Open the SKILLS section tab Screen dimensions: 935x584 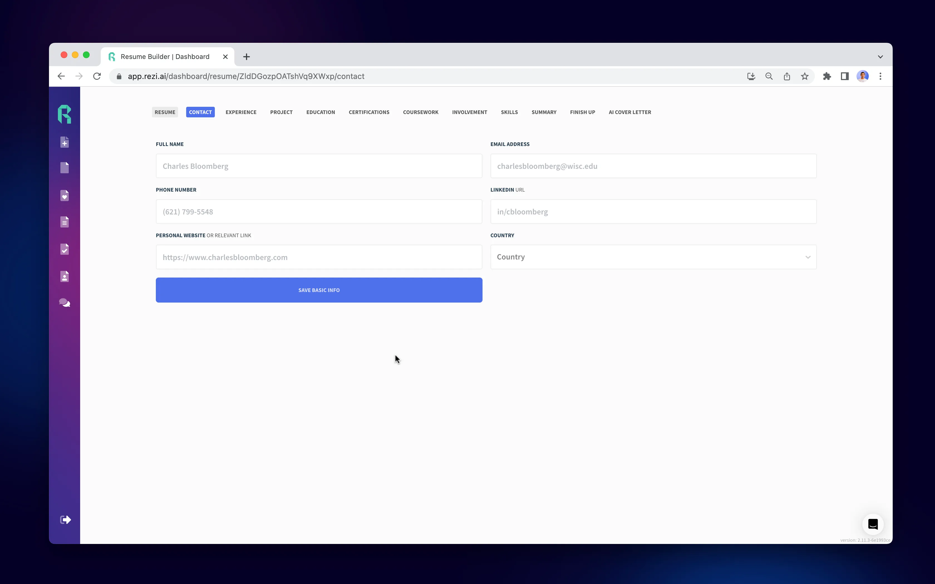point(509,112)
